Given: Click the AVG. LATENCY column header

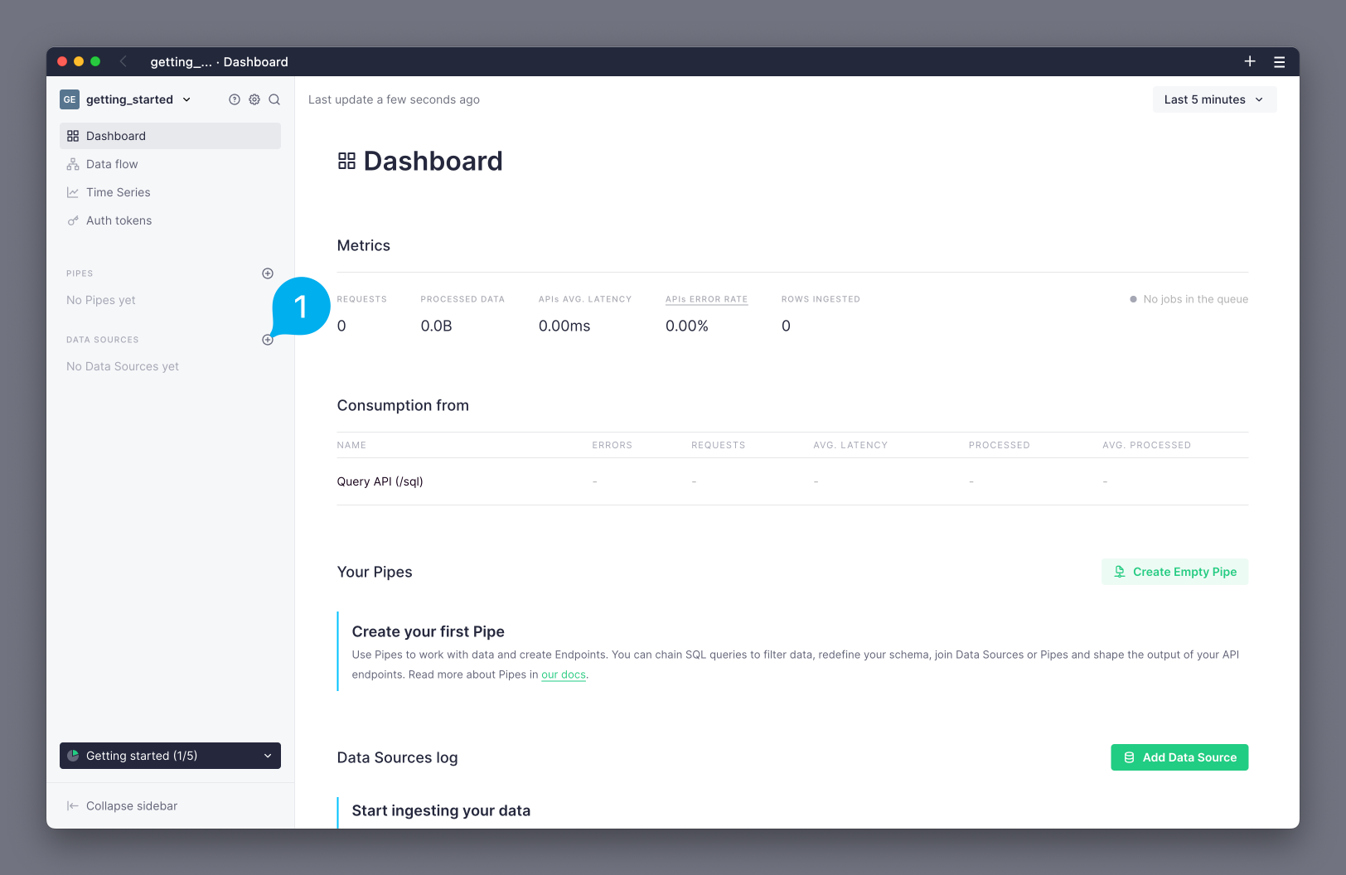Looking at the screenshot, I should pyautogui.click(x=850, y=445).
